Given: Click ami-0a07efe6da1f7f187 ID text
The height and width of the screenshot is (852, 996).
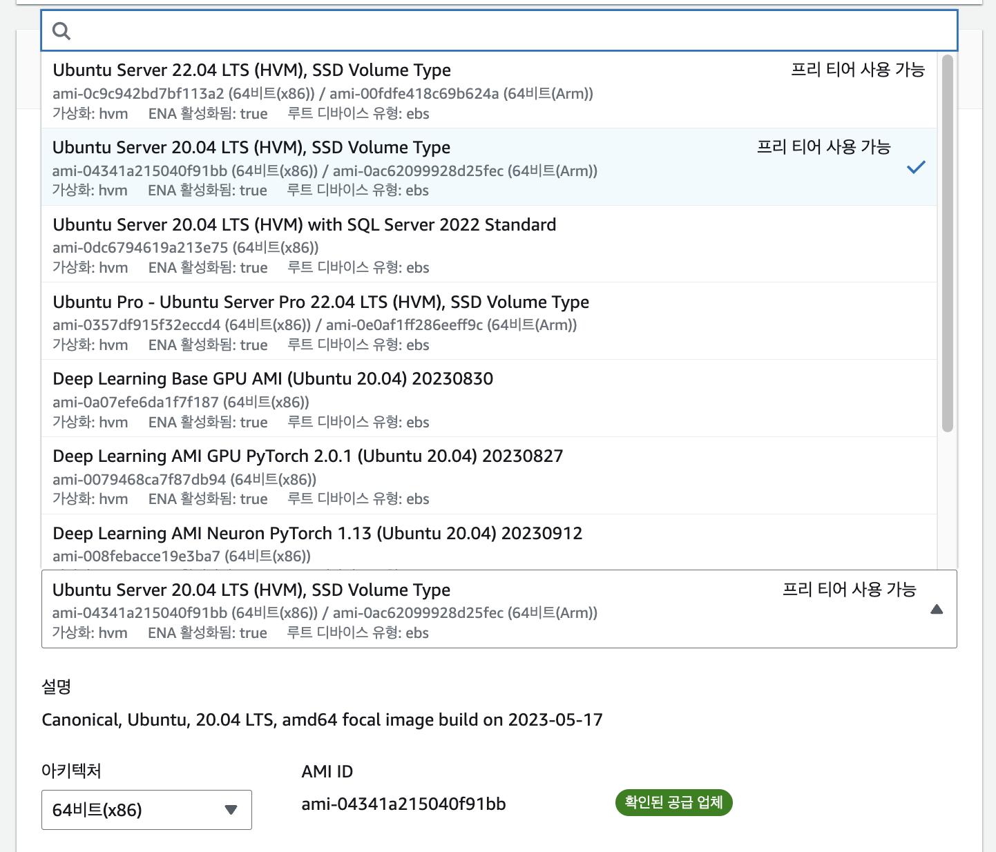Looking at the screenshot, I should point(135,403).
